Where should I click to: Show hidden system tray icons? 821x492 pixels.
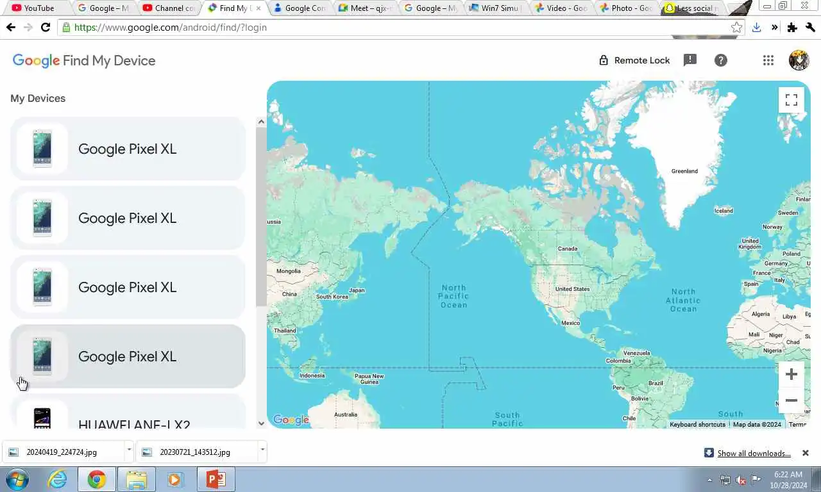tap(709, 480)
